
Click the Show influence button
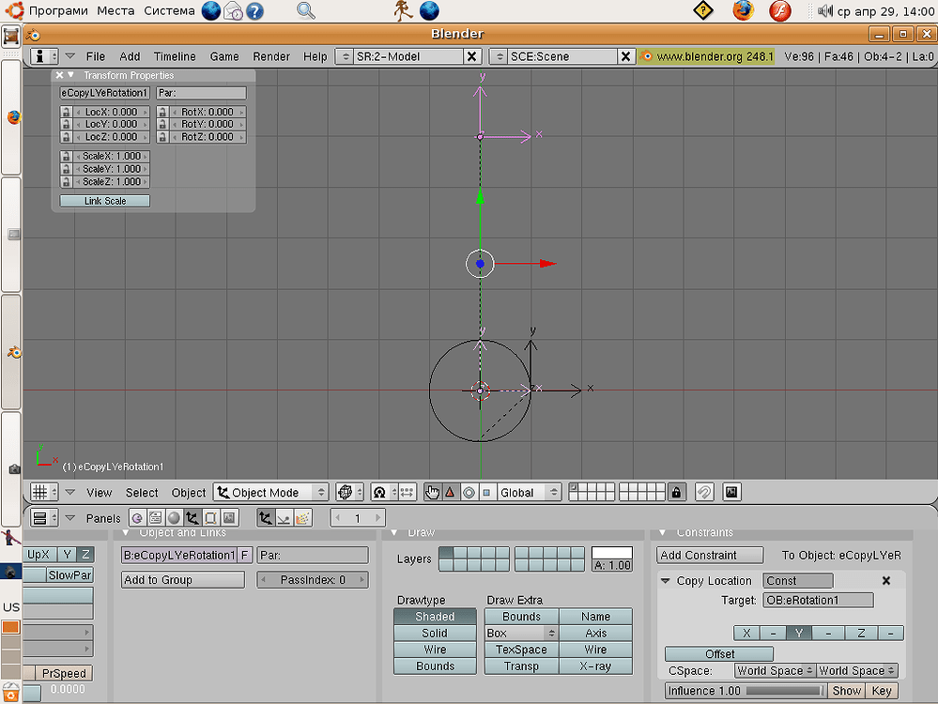[846, 691]
